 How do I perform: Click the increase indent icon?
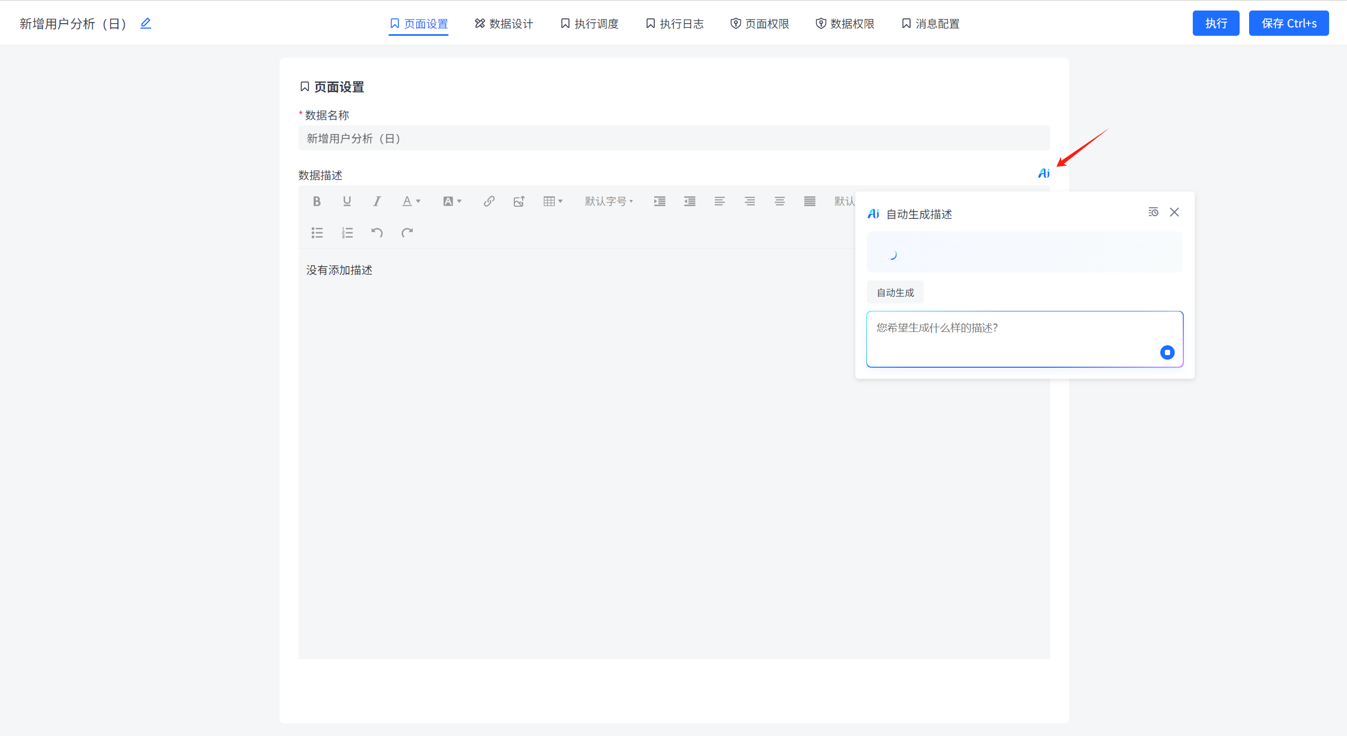coord(660,201)
